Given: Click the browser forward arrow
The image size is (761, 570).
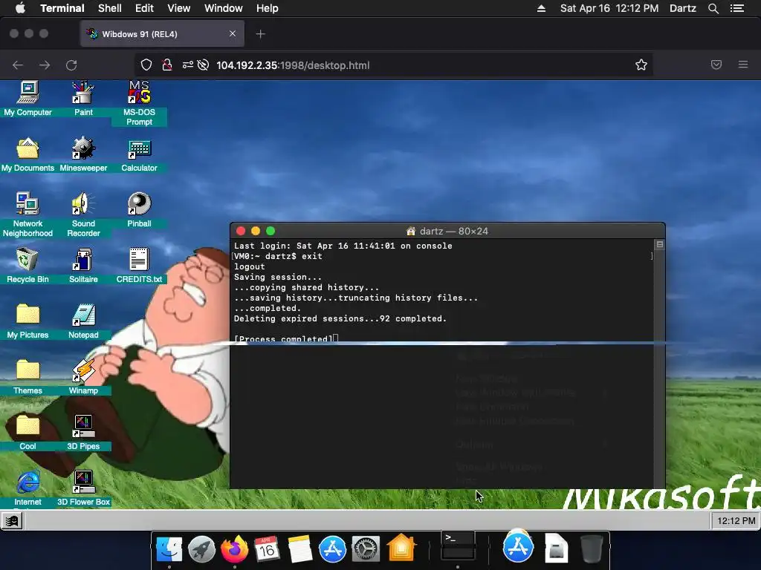Looking at the screenshot, I should pyautogui.click(x=45, y=65).
